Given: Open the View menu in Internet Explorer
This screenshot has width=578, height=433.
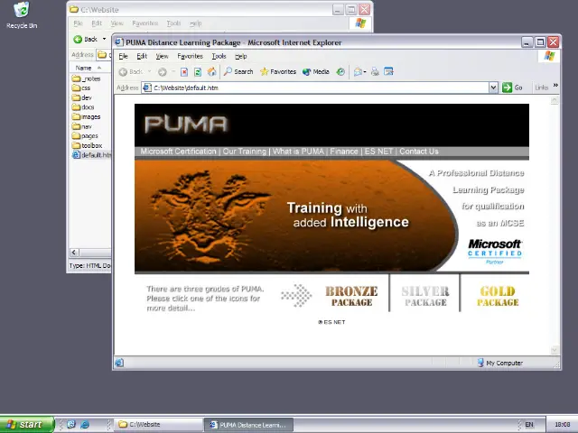Looking at the screenshot, I should click(x=162, y=56).
